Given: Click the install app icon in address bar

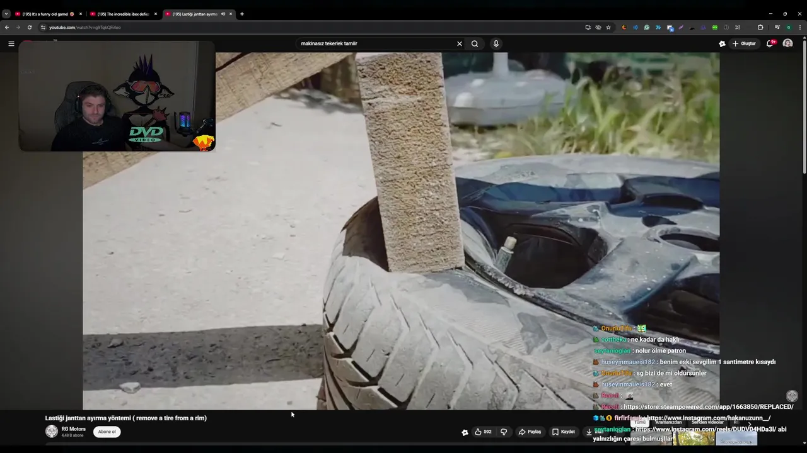Looking at the screenshot, I should coord(588,27).
